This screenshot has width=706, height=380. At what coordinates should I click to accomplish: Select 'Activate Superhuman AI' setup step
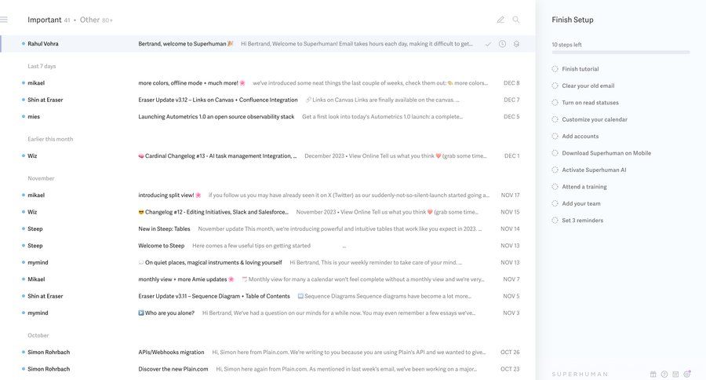594,170
